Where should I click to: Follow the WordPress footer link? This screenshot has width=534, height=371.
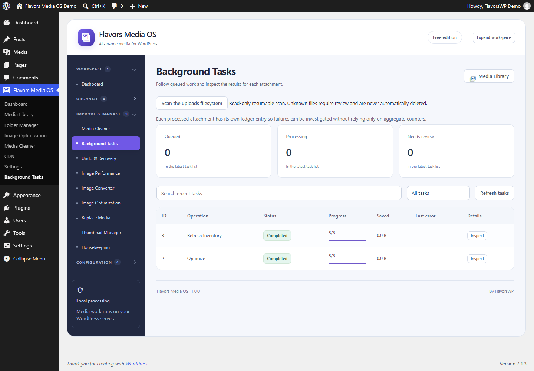click(x=136, y=364)
